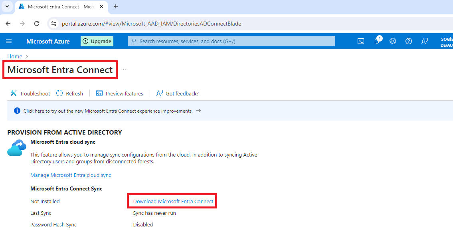Close the Microsoft Entra Connect browser tab
The image size is (453, 242).
coord(101,6)
